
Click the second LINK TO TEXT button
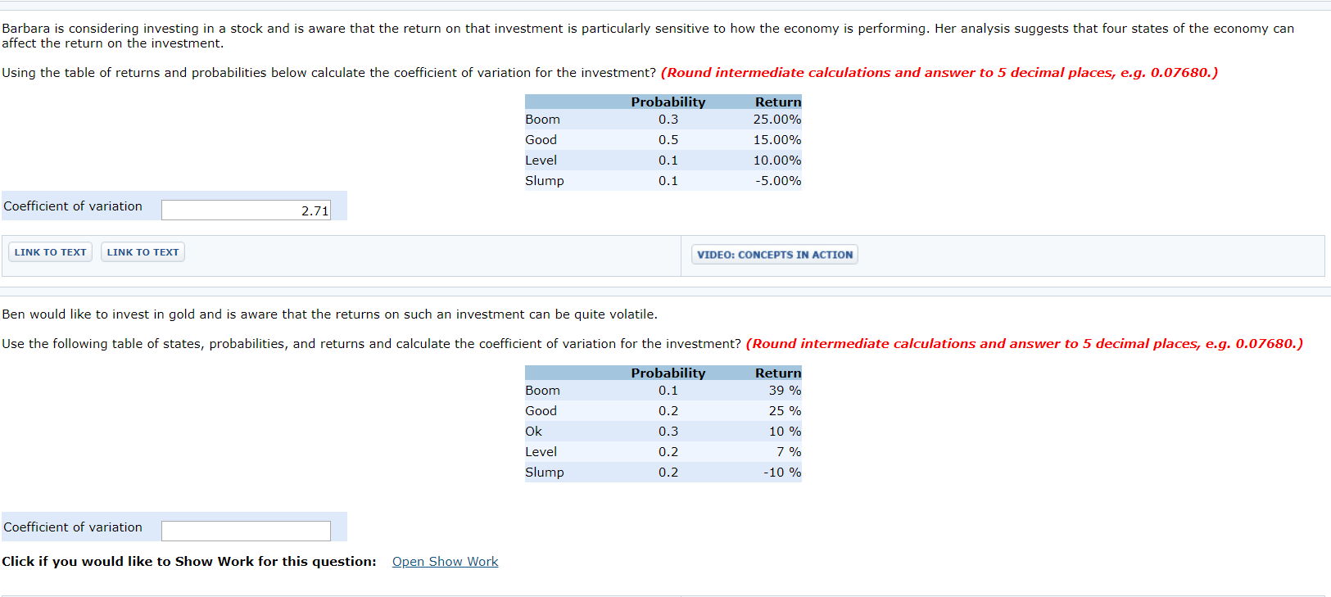point(143,251)
